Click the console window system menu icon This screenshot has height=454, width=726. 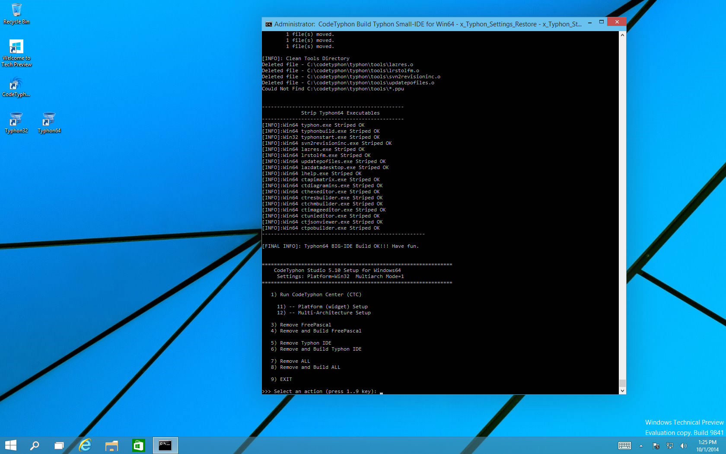(x=268, y=24)
